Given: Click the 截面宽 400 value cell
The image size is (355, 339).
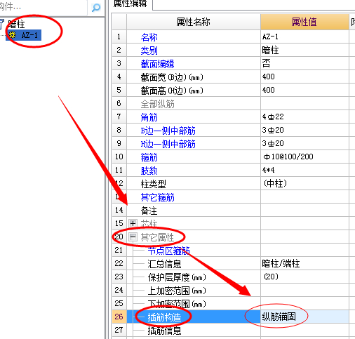Looking at the screenshot, I should click(304, 77).
